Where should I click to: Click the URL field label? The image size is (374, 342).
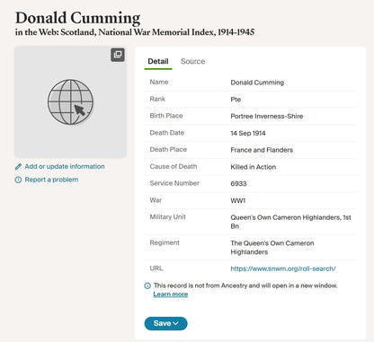(x=156, y=268)
